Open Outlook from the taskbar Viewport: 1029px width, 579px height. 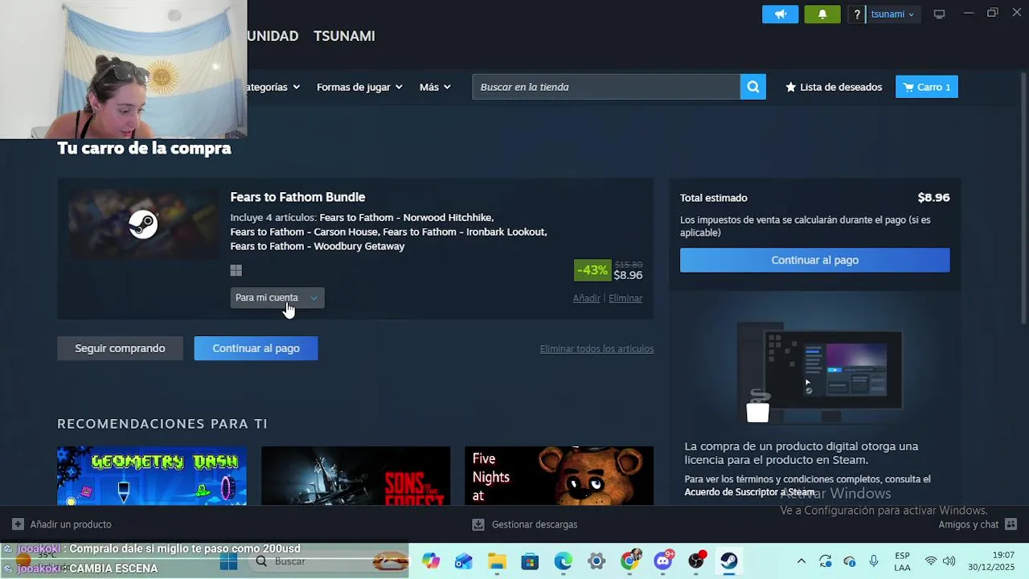(x=464, y=561)
